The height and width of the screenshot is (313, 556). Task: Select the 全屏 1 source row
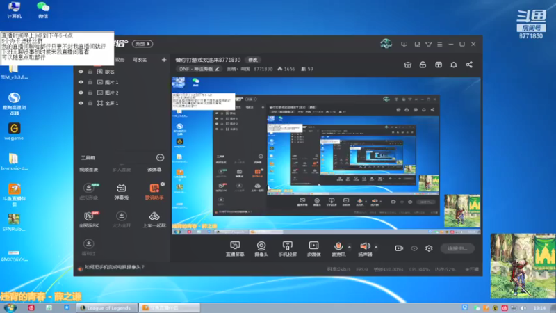click(122, 103)
